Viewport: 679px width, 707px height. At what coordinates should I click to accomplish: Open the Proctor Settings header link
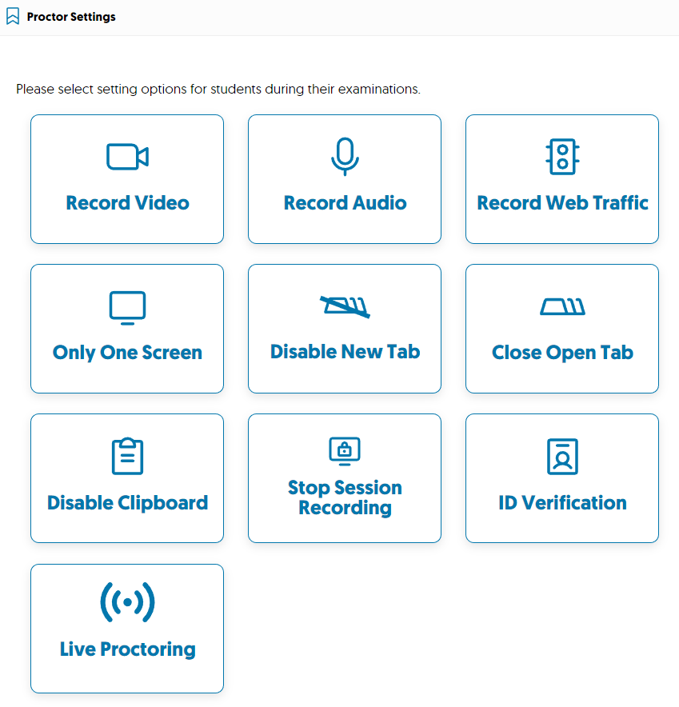point(70,15)
